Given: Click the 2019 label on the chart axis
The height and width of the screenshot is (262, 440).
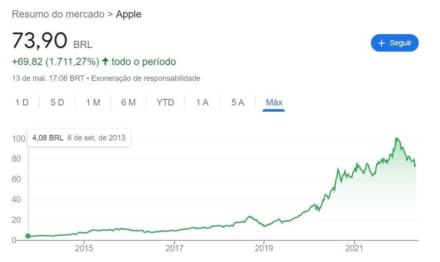Looking at the screenshot, I should (264, 248).
